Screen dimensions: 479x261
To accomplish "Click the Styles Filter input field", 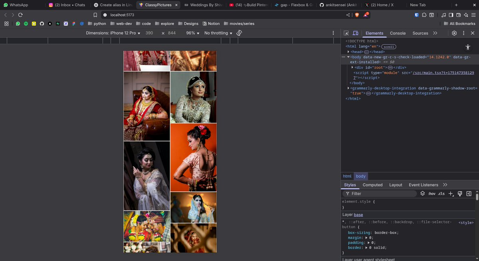I will [x=380, y=194].
